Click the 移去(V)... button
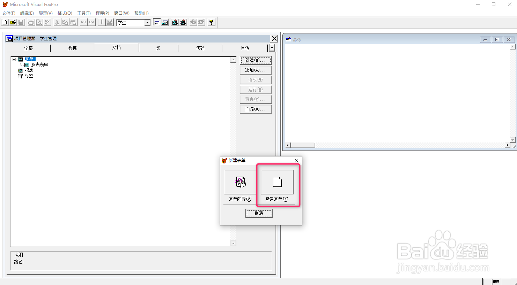Screen dimensions: 517x285 coord(256,99)
